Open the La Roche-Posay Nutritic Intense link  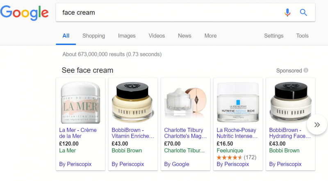(237, 133)
